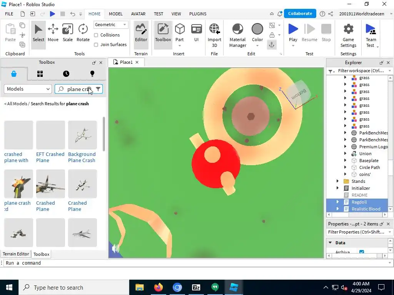Open the Material Manager
The width and height of the screenshot is (394, 295).
pyautogui.click(x=238, y=35)
